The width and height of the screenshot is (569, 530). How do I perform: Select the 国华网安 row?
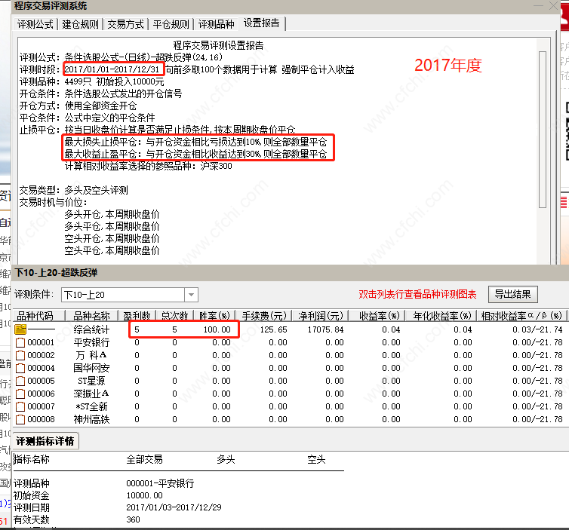pyautogui.click(x=291, y=369)
